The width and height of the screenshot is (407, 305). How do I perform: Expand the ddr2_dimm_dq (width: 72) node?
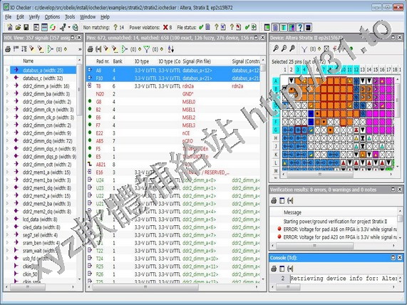click(x=7, y=140)
